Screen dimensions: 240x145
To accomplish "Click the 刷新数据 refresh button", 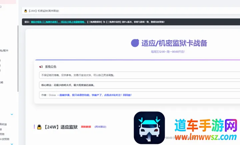I will pos(86,127).
